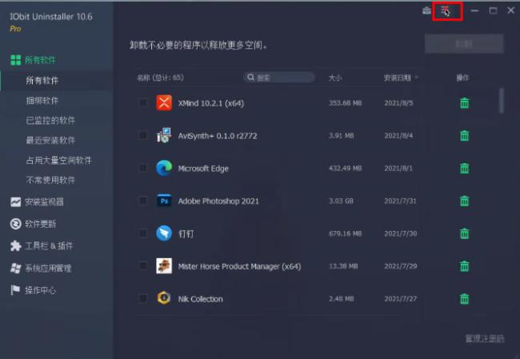Click the 安装日期 column sort arrow

point(417,78)
